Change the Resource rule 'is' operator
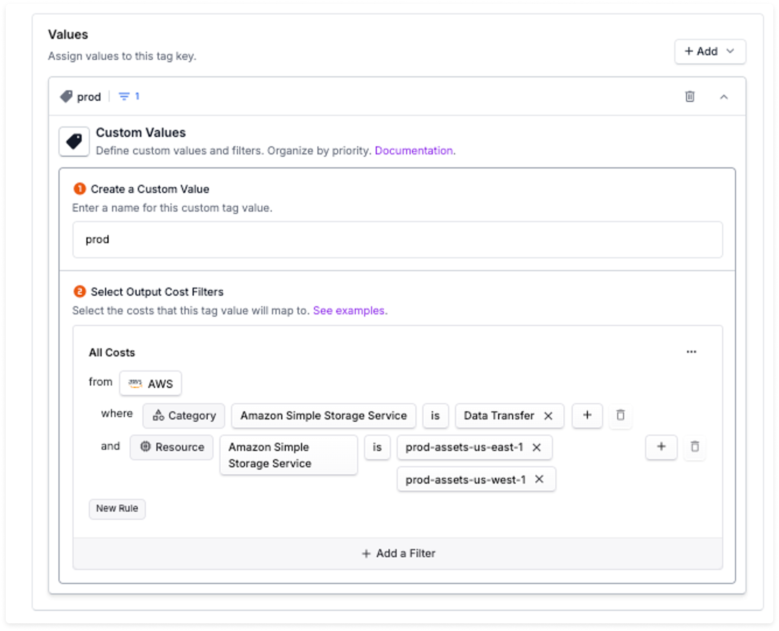This screenshot has height=631, width=779. [x=377, y=447]
